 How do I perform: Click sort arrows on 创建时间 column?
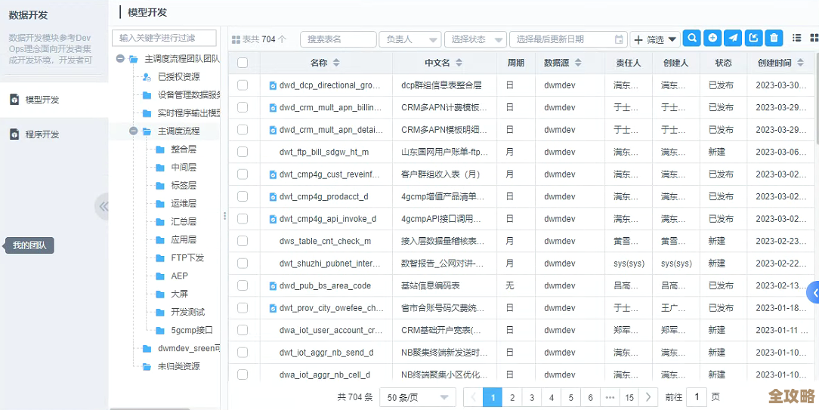[800, 63]
